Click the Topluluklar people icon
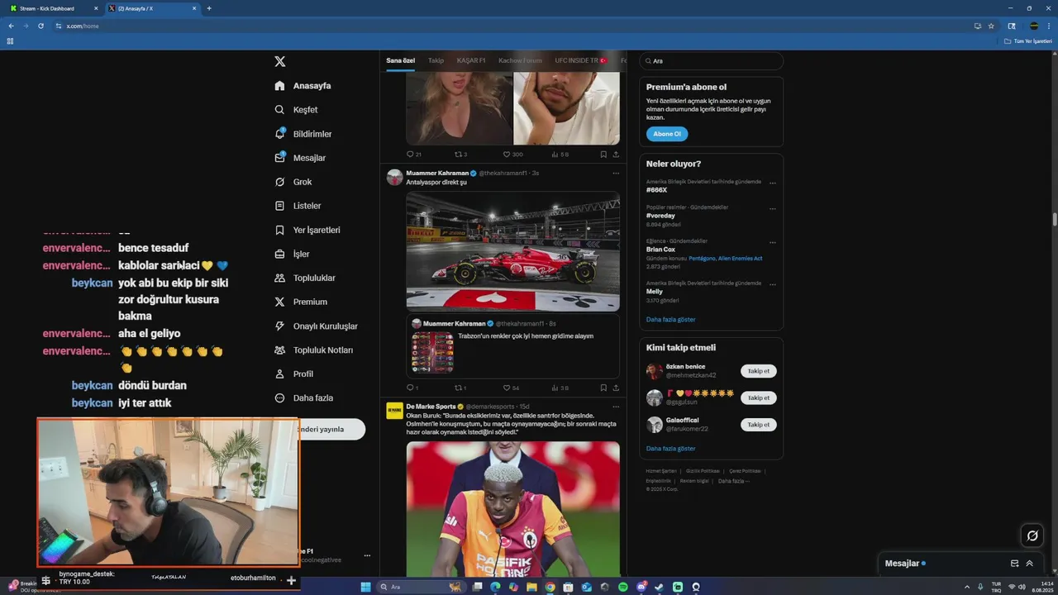 (279, 278)
